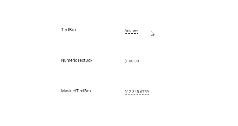Open the currency editor showing $100.00
Image resolution: width=238 pixels, height=126 pixels.
[x=132, y=61]
